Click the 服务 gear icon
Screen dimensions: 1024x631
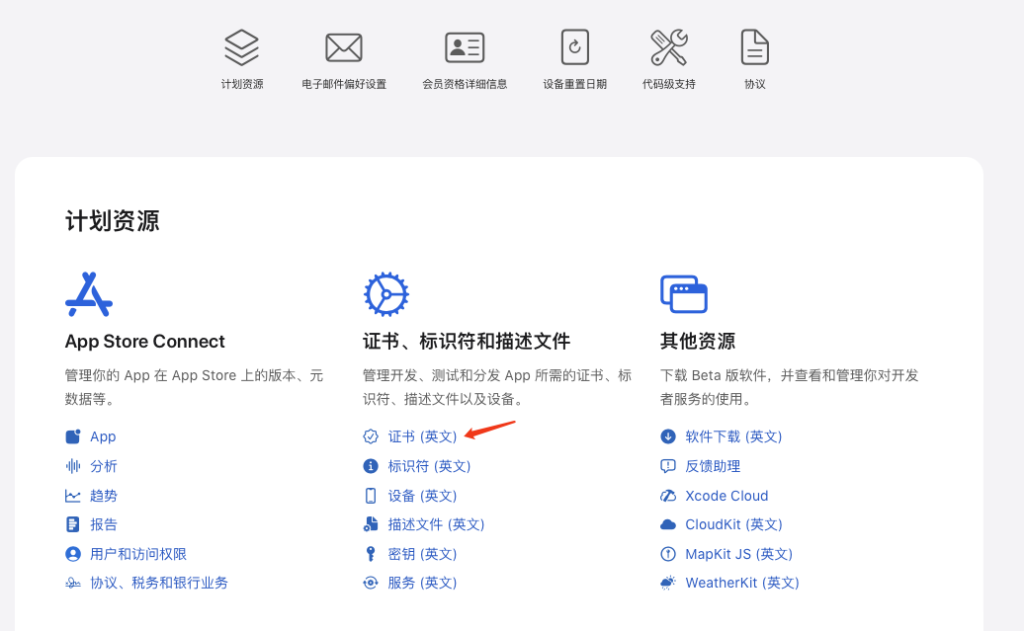[371, 583]
